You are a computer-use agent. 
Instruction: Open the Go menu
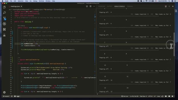coord(31,1)
